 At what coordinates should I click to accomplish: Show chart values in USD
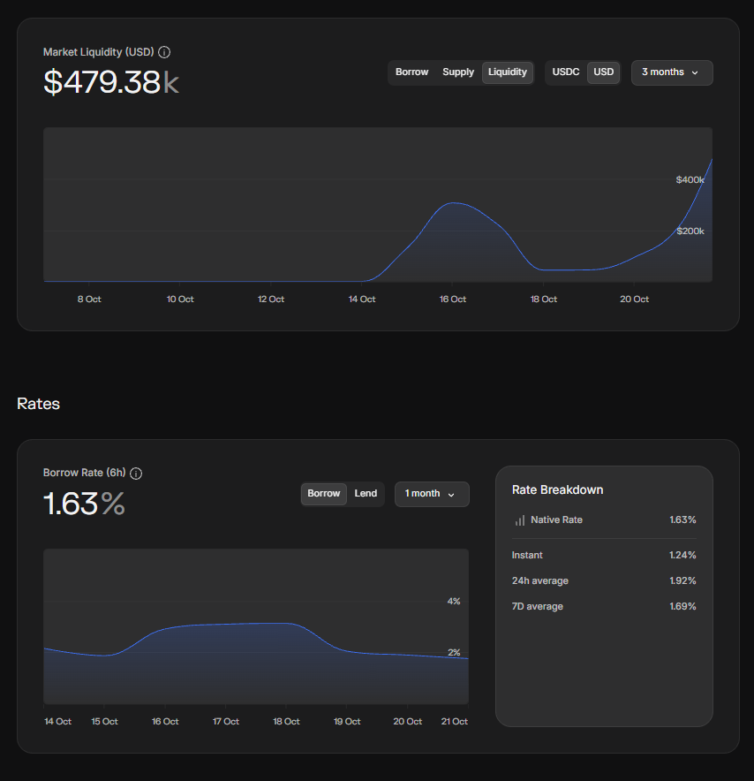coord(603,72)
